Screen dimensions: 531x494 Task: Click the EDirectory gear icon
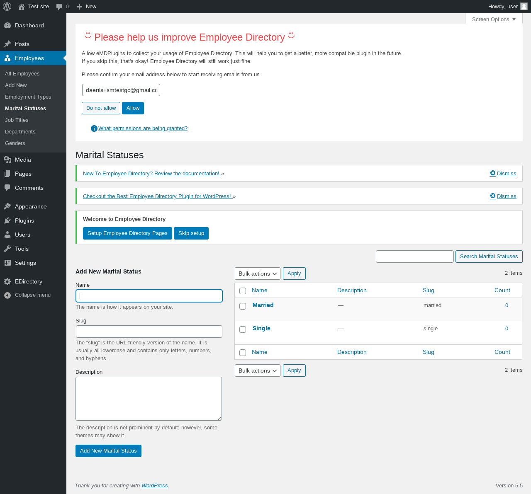pos(7,281)
